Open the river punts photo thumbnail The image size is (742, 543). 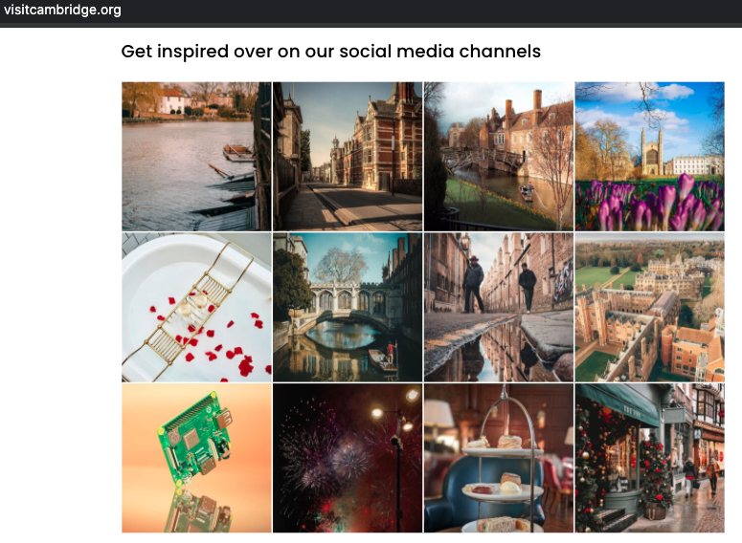coord(196,157)
